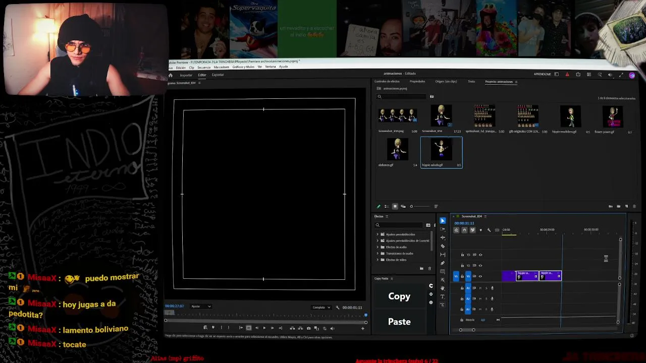Viewport: 646px width, 363px height.
Task: Open Quick Export share icon in header
Action: (578, 75)
